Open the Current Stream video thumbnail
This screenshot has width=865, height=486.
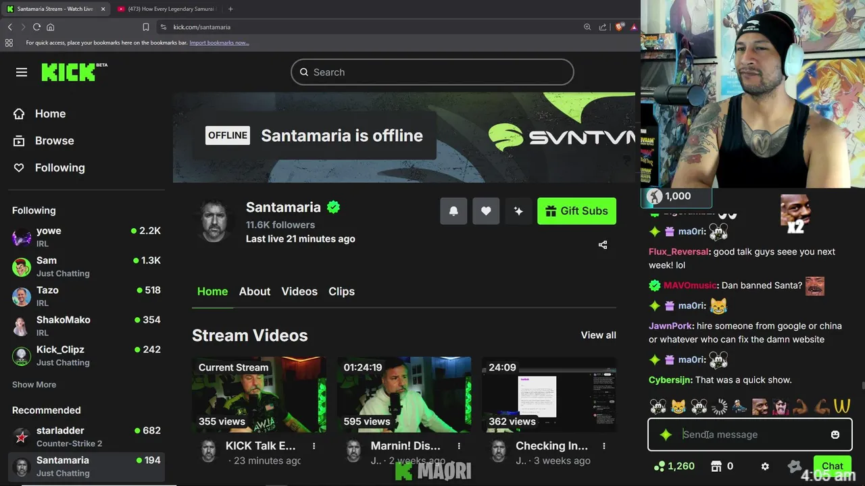pos(259,395)
